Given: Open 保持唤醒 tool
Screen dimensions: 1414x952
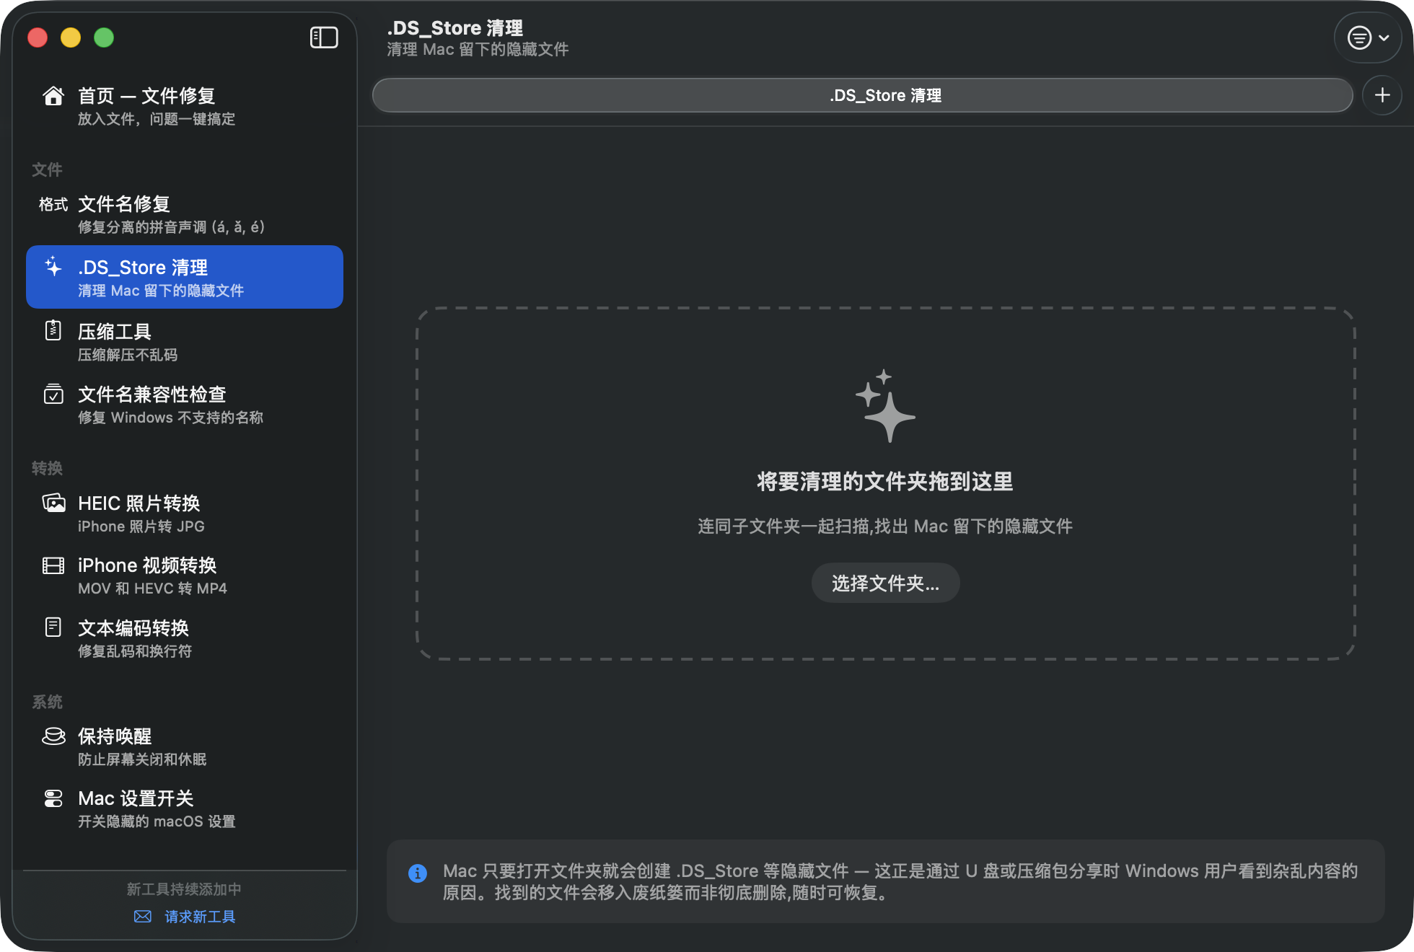Looking at the screenshot, I should pos(185,746).
